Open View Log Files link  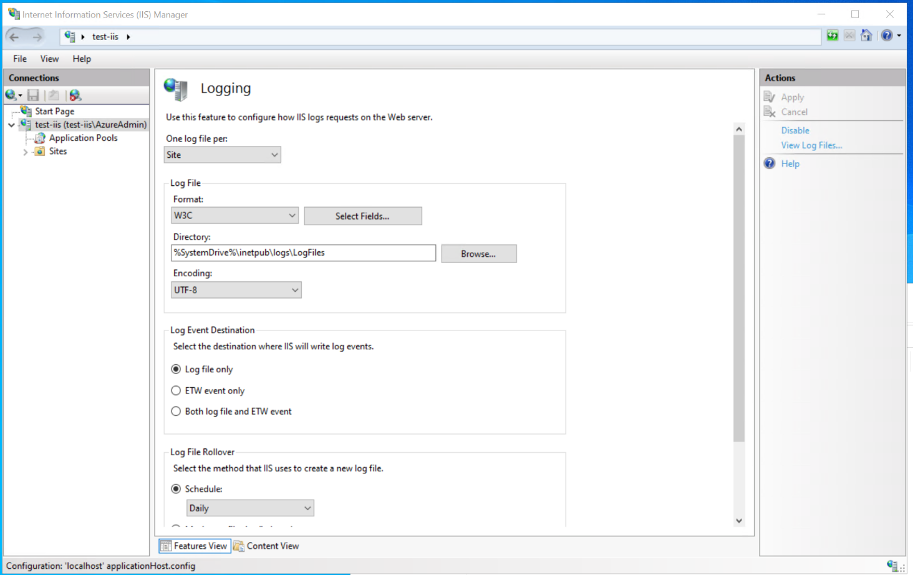[811, 145]
